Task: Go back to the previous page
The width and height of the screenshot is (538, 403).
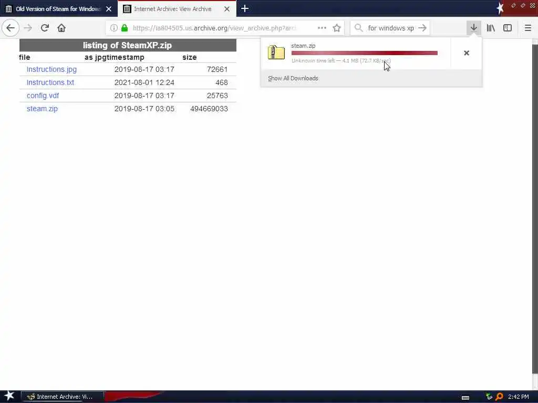Action: pyautogui.click(x=11, y=28)
